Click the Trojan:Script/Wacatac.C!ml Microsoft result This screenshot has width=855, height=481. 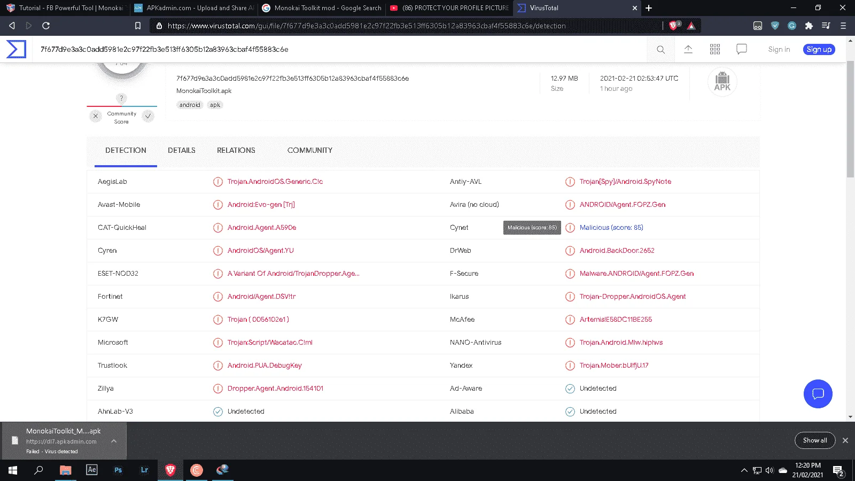[270, 343]
